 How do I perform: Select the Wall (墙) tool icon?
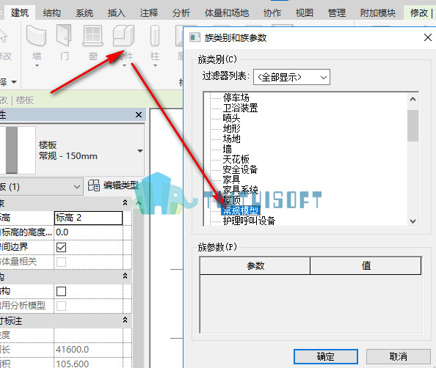click(37, 35)
